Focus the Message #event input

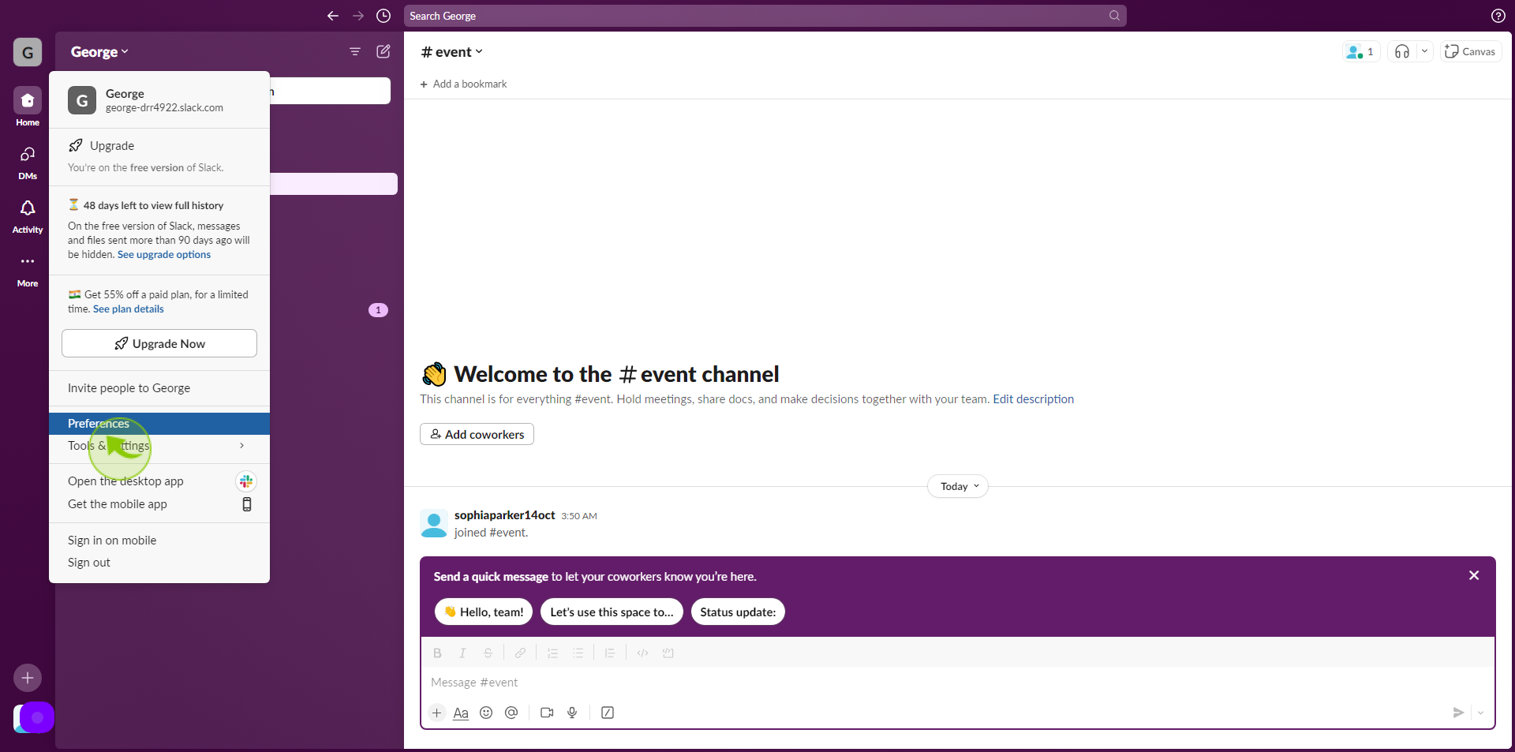[957, 683]
